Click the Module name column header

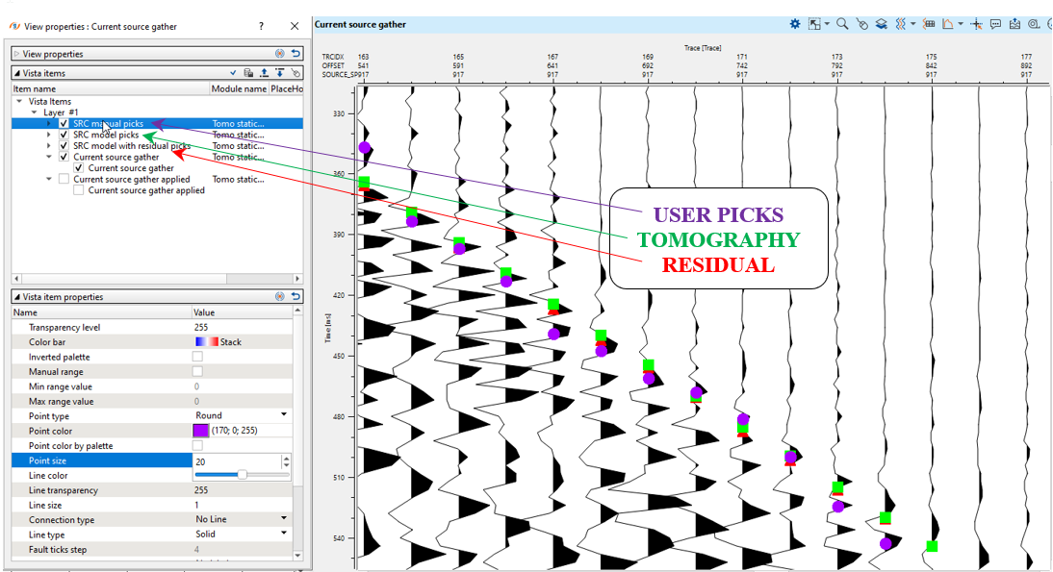[239, 88]
